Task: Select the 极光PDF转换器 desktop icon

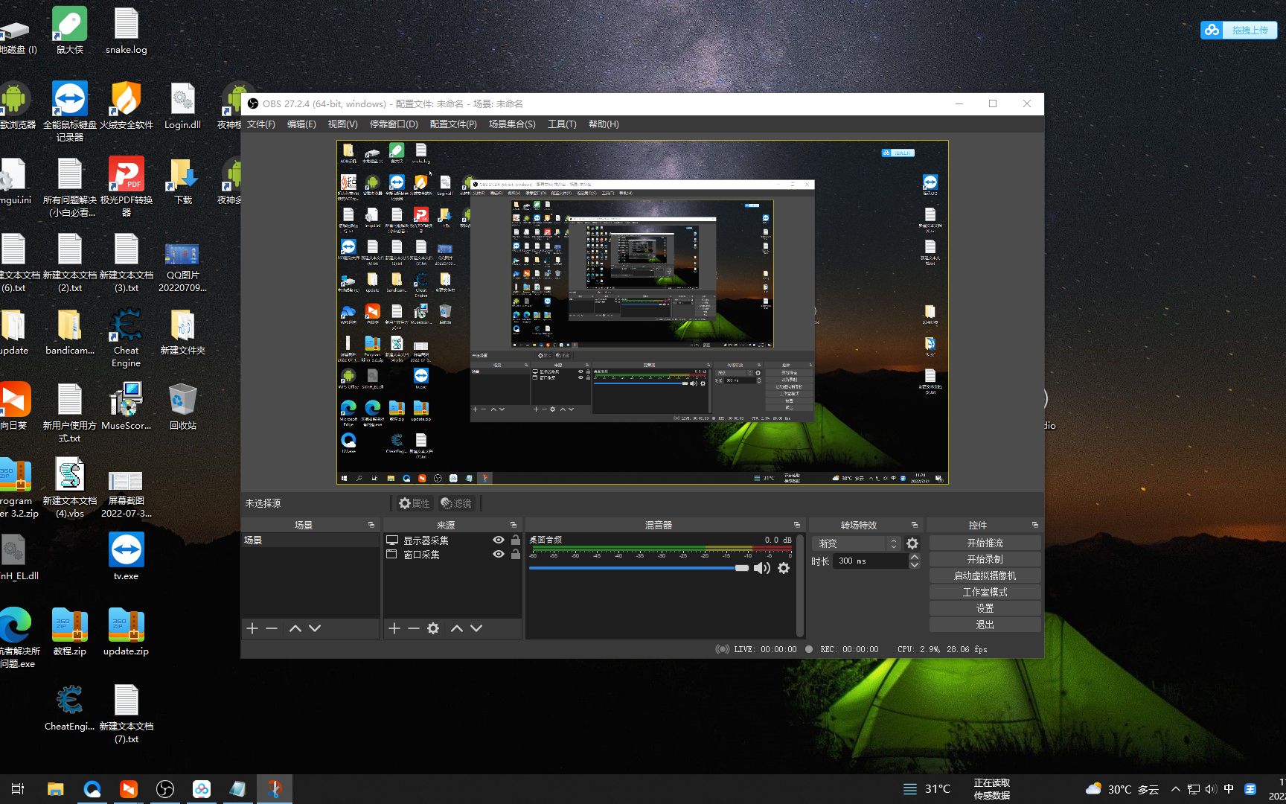Action: 126,186
